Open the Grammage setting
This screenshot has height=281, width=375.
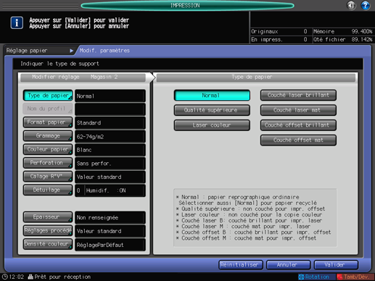(x=48, y=136)
